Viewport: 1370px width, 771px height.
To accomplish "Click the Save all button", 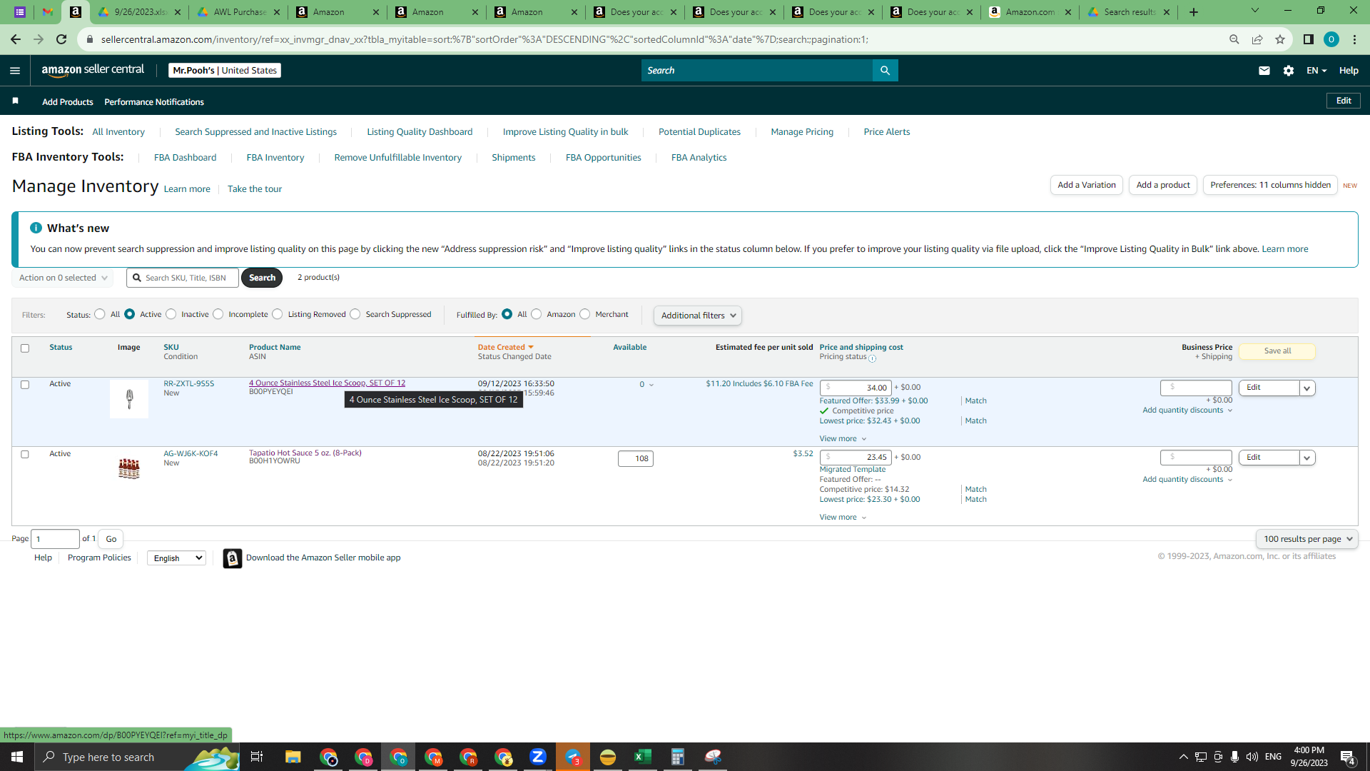I will pyautogui.click(x=1277, y=351).
